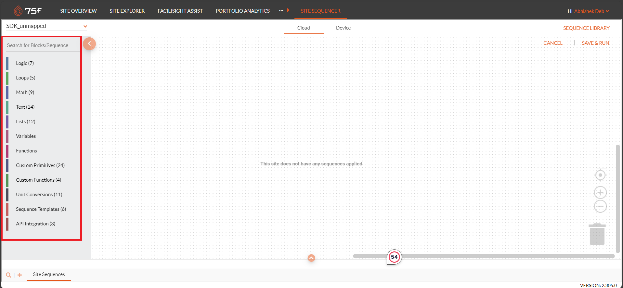Click the search icon in the bottom bar
The height and width of the screenshot is (288, 623).
8,275
